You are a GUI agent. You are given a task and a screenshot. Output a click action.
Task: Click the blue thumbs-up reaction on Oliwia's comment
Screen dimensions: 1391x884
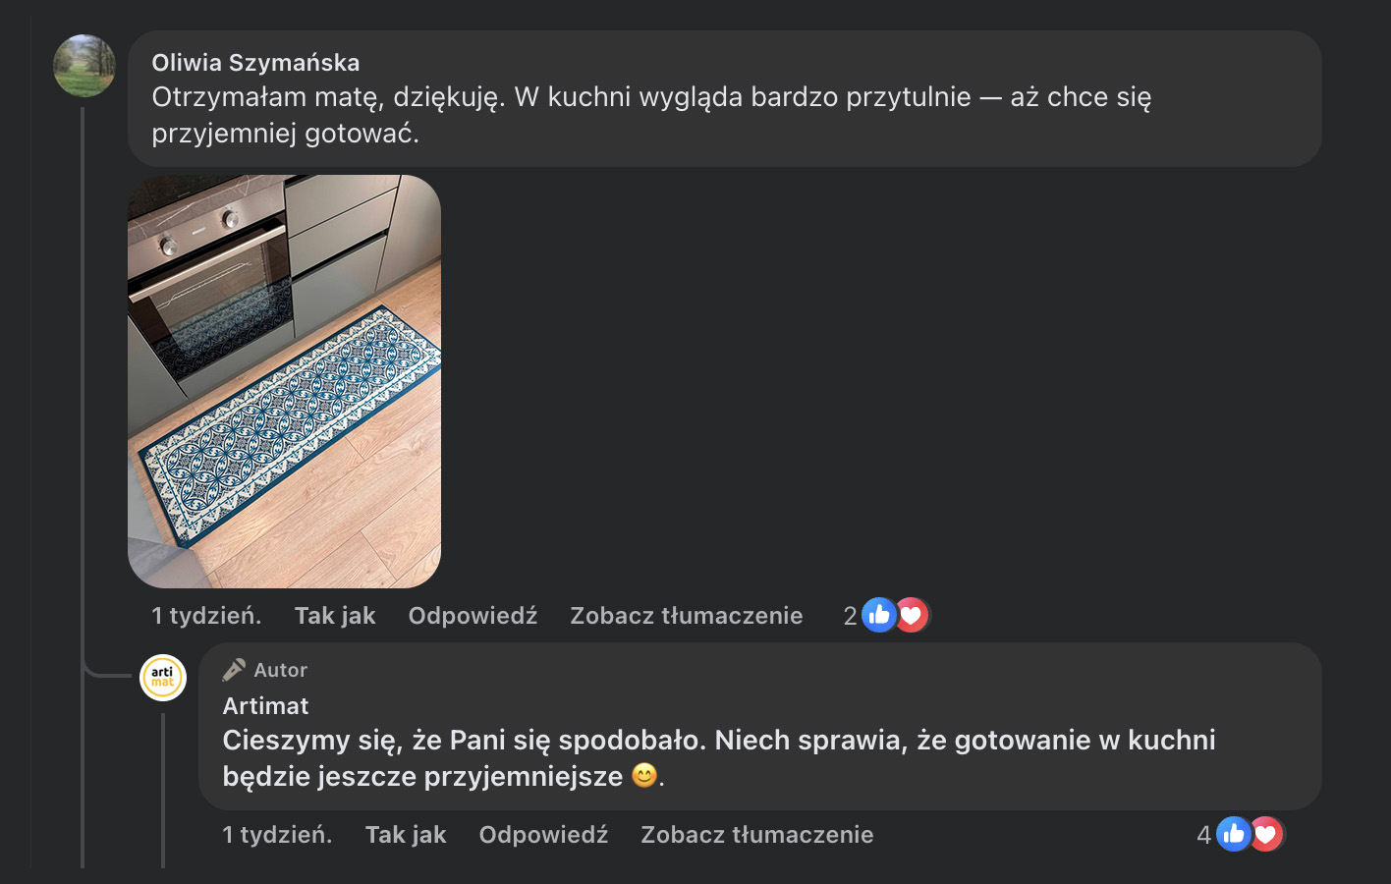click(878, 616)
